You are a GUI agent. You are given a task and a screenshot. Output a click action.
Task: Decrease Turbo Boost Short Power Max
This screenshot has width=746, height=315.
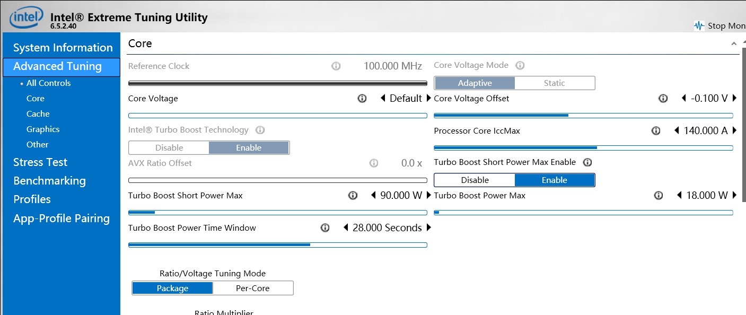coord(373,196)
